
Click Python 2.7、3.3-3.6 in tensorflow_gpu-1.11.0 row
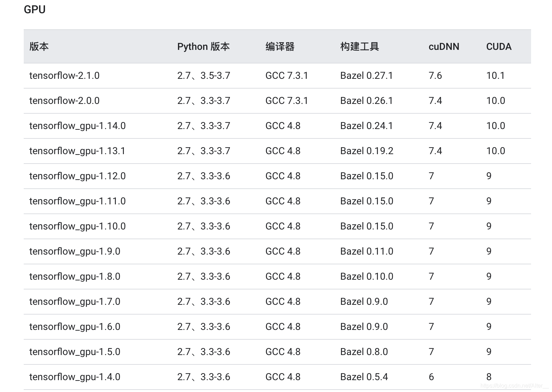coord(204,201)
